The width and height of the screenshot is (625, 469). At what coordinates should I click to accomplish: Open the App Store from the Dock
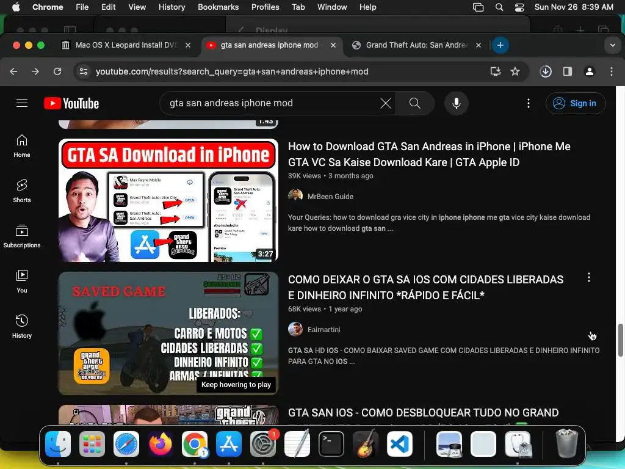point(229,444)
